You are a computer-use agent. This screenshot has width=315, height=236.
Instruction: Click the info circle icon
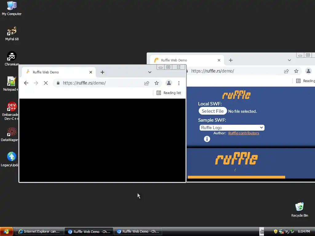click(x=207, y=139)
